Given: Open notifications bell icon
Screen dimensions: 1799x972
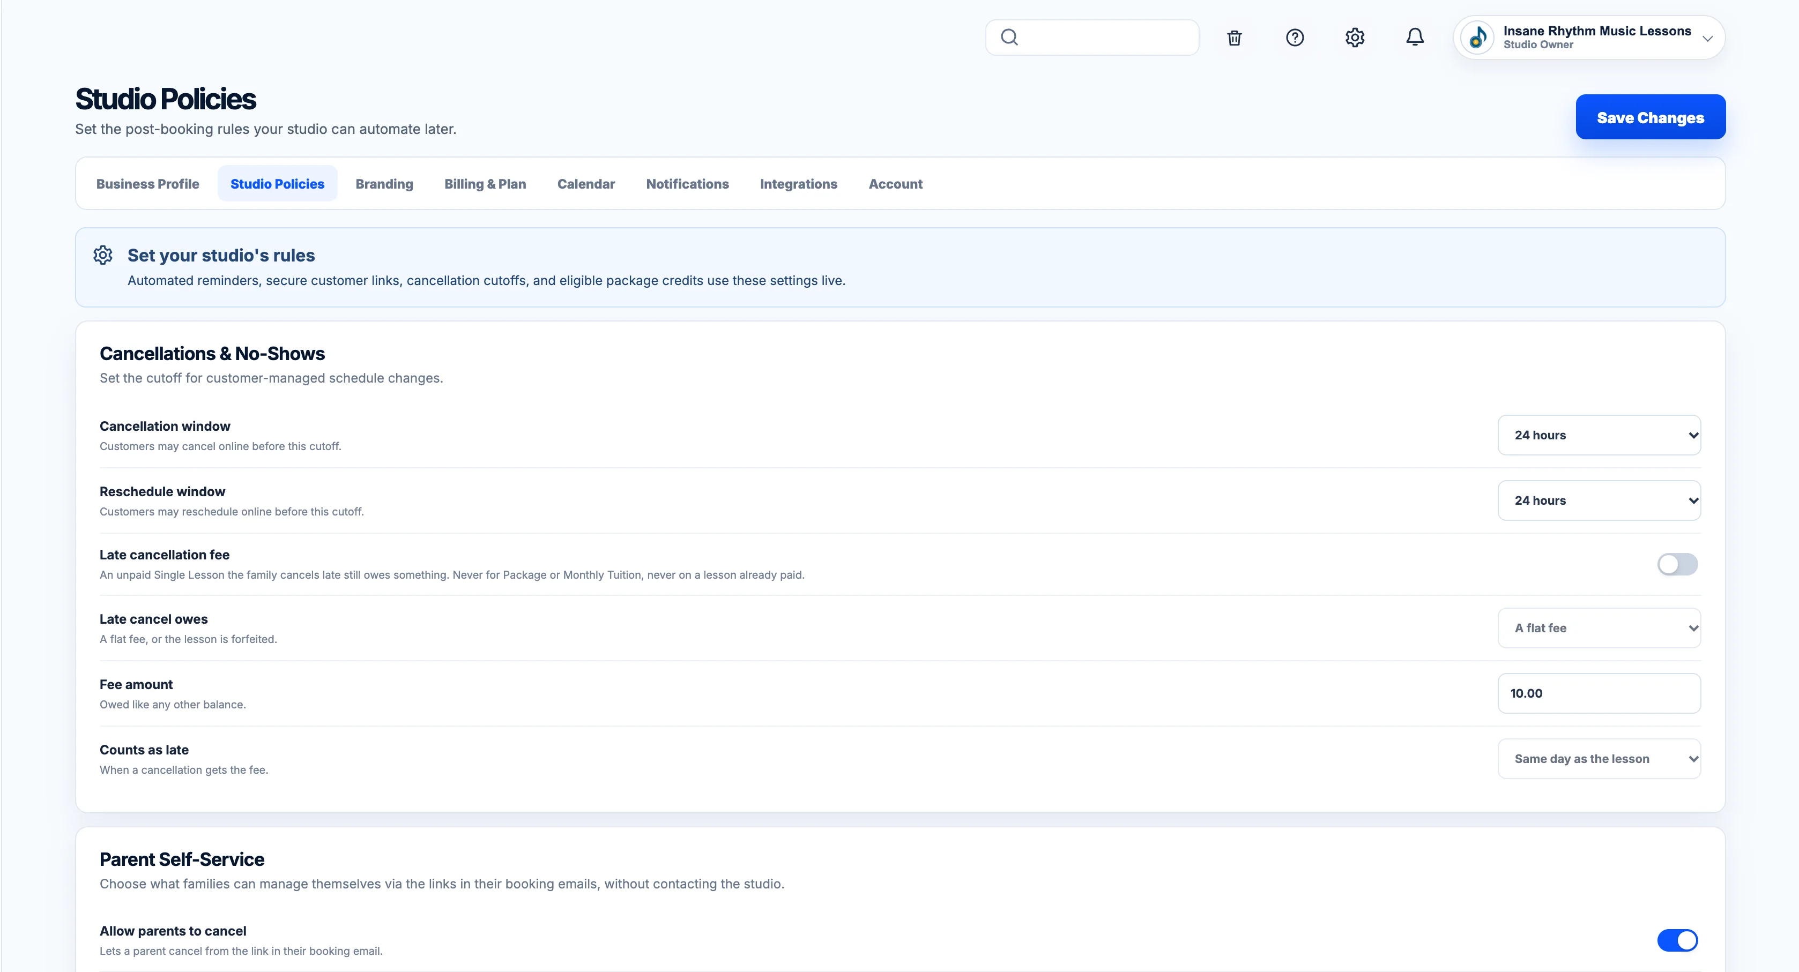Looking at the screenshot, I should coord(1415,38).
